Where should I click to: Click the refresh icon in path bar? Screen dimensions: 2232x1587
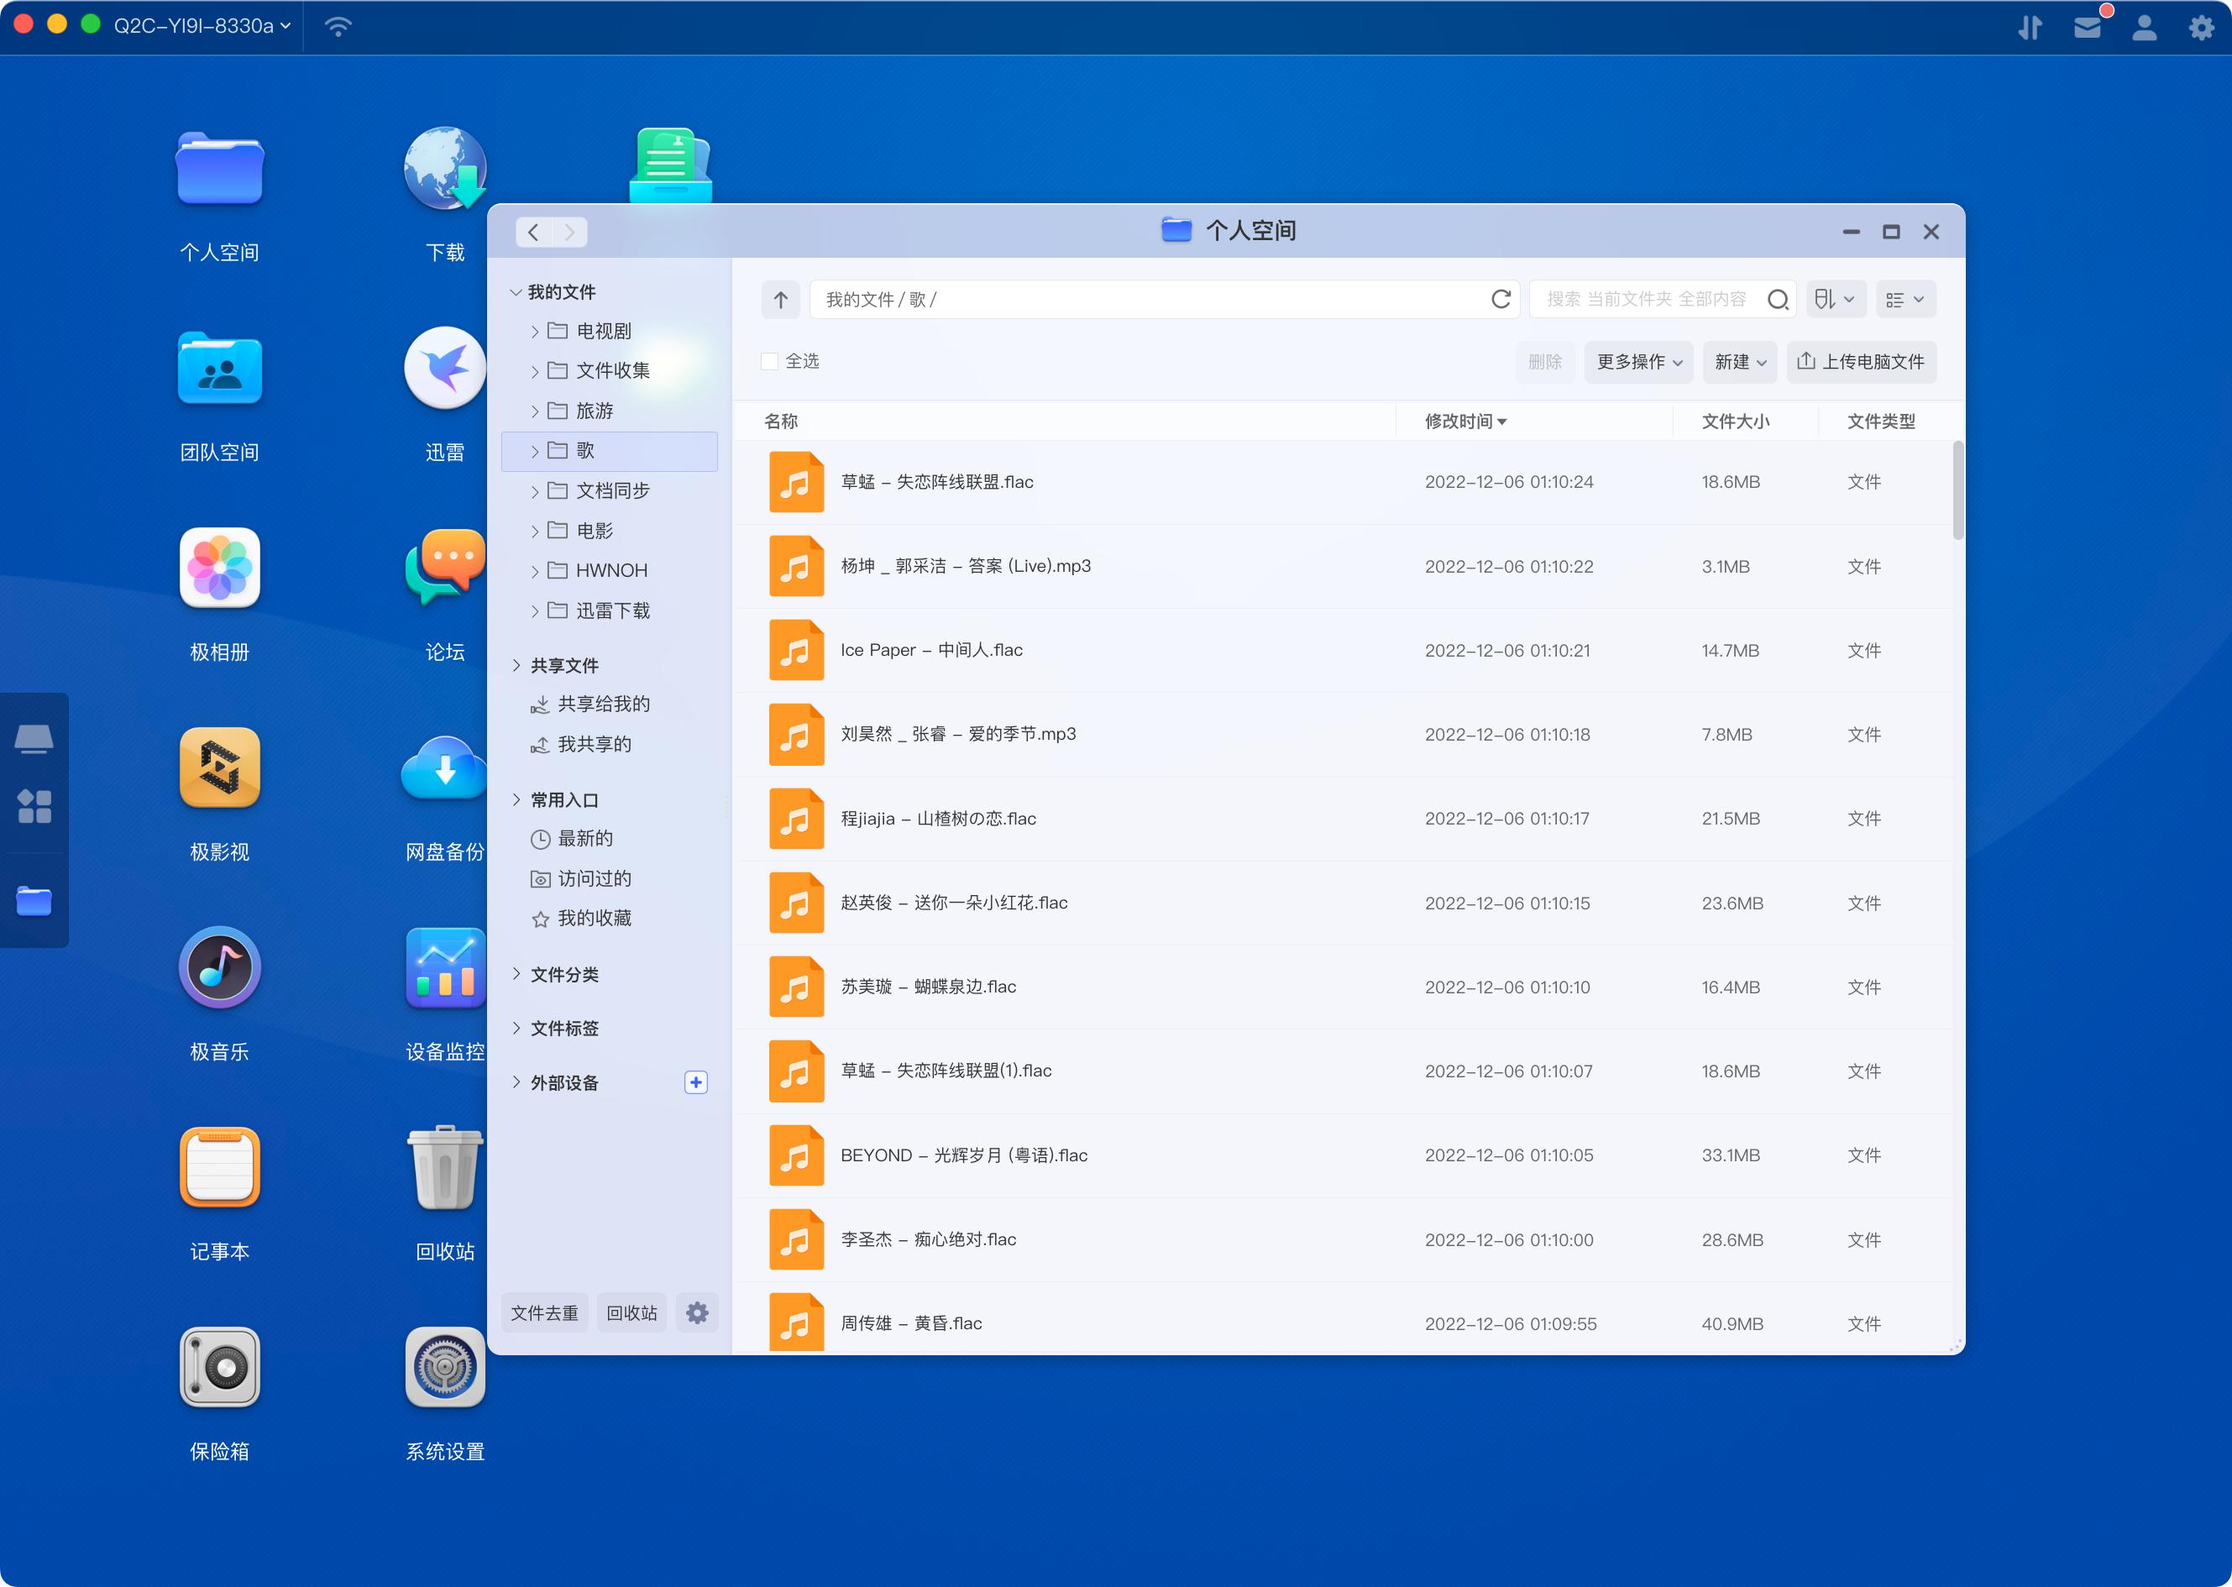coord(1500,299)
